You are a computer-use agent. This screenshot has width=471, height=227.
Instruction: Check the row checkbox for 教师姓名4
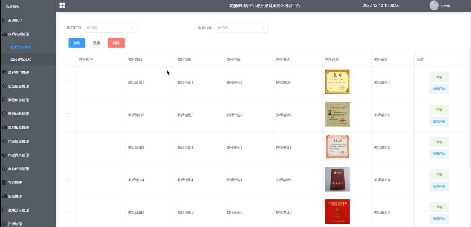tap(69, 180)
